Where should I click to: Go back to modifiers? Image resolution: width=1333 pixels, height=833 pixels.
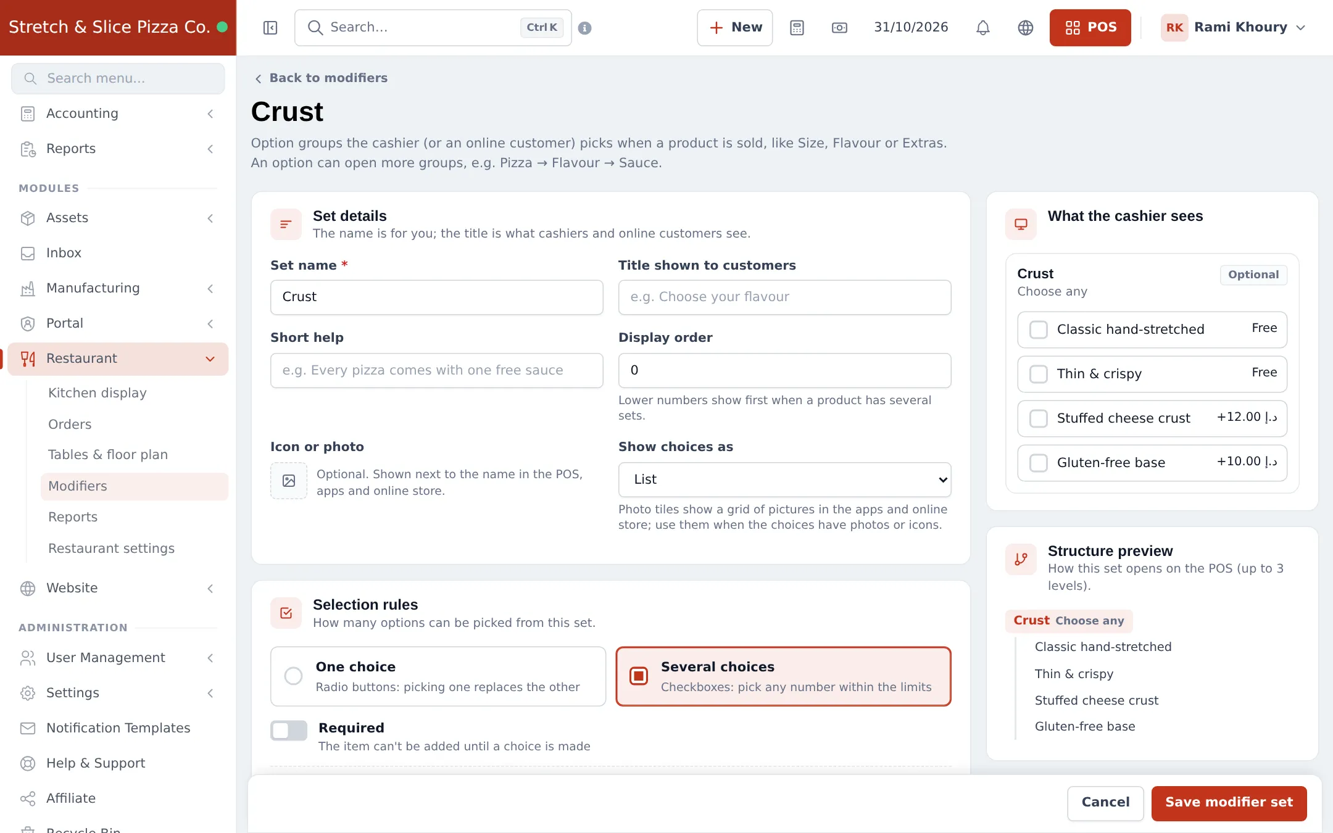coord(322,78)
